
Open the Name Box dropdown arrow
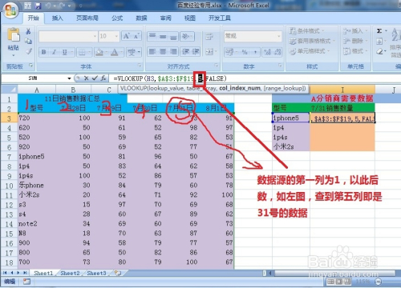coord(69,78)
